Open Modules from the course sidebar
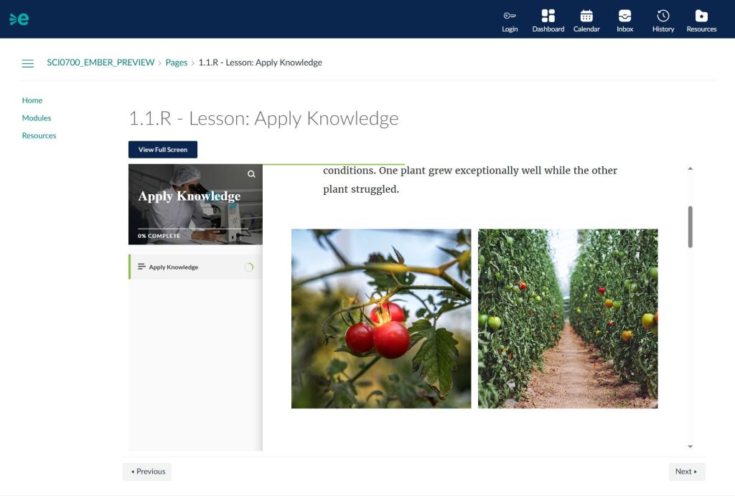Image resolution: width=735 pixels, height=496 pixels. [36, 118]
